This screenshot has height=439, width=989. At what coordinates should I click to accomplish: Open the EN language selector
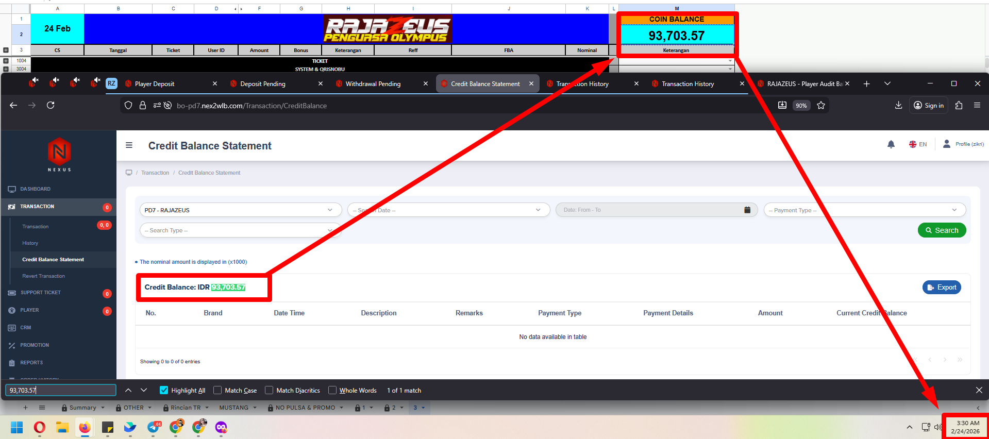[x=918, y=144]
